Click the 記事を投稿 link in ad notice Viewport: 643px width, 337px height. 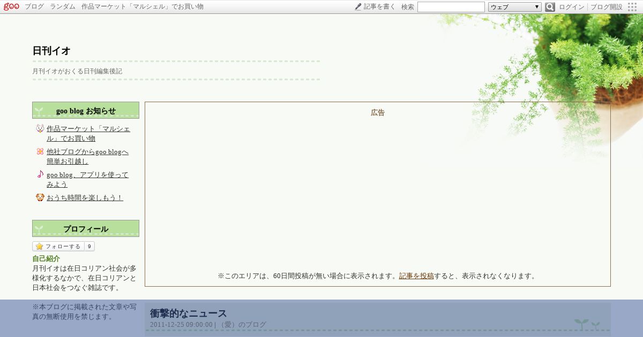coord(416,276)
